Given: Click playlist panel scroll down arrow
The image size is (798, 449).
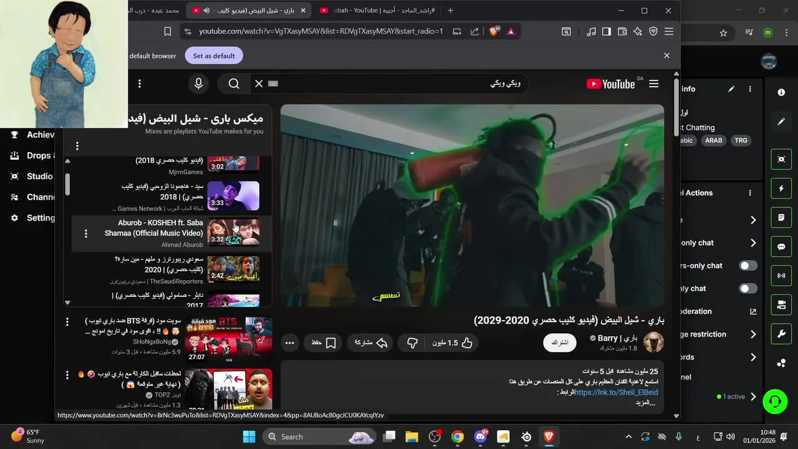Looking at the screenshot, I should (x=67, y=302).
